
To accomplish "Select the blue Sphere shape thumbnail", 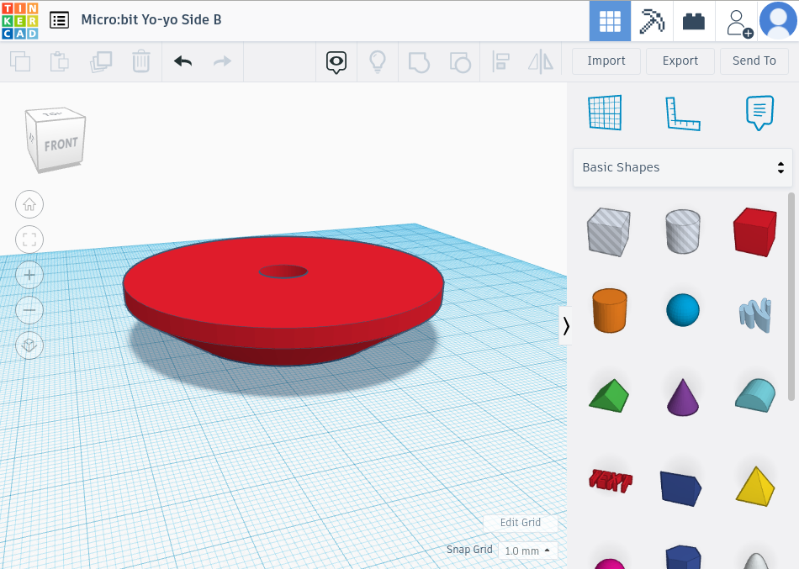I will click(682, 309).
